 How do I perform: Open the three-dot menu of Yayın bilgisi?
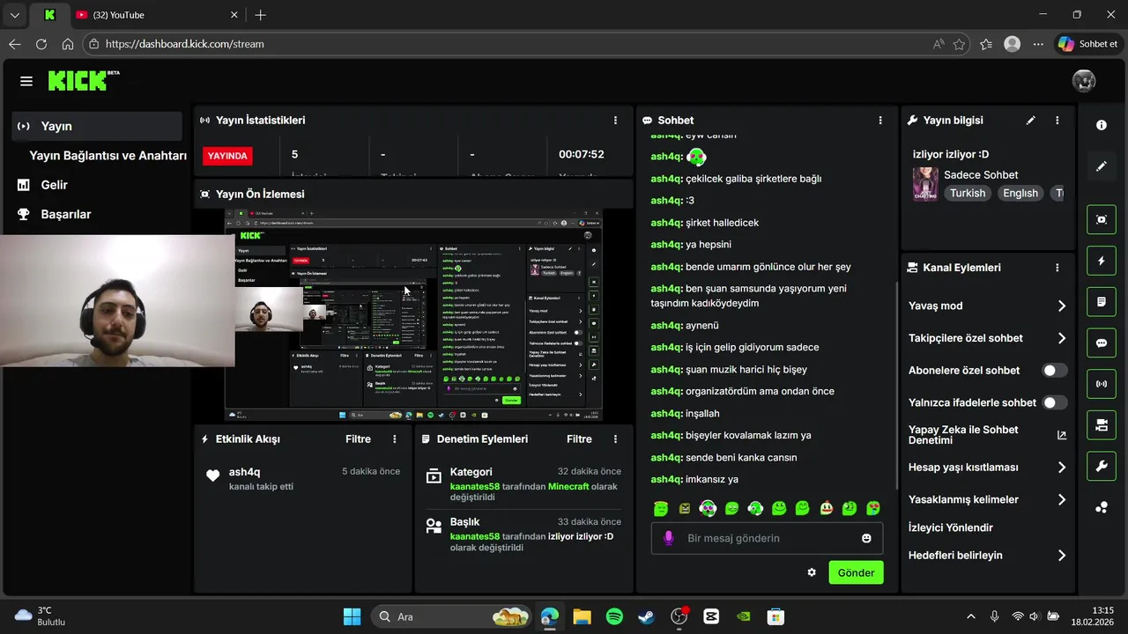click(1057, 121)
